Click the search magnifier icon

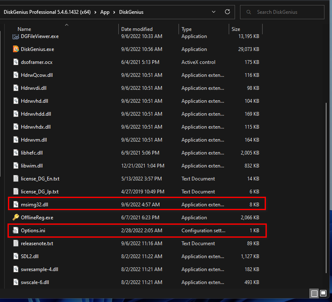[249, 12]
